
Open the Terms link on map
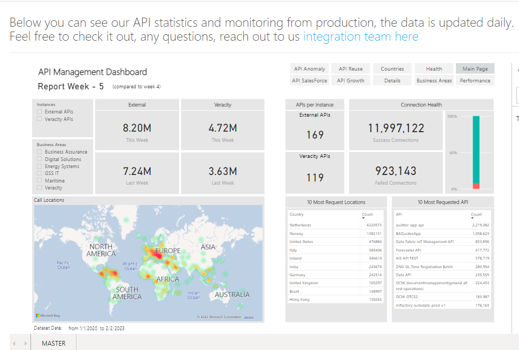(x=249, y=317)
